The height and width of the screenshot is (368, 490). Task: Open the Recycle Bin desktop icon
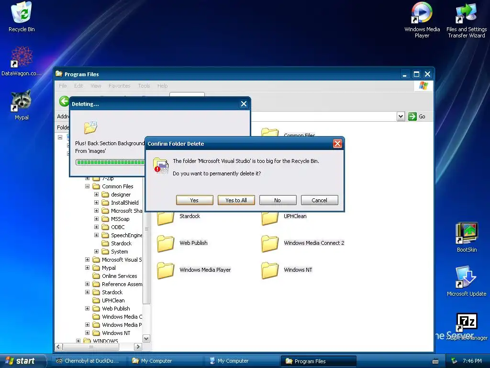(x=21, y=17)
